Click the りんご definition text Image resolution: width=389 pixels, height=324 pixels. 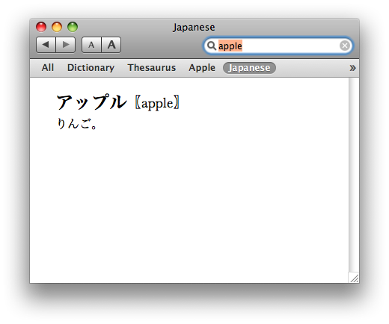pyautogui.click(x=76, y=123)
